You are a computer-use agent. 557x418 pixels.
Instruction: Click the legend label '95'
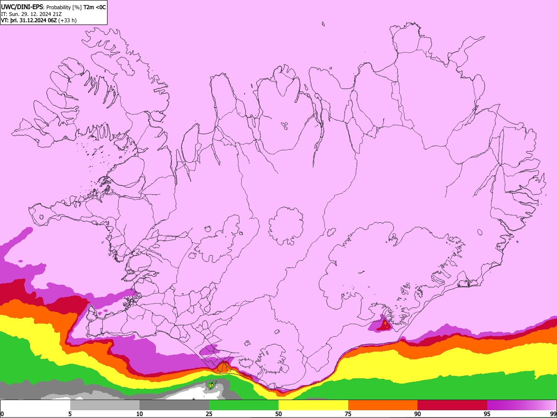coord(487,414)
